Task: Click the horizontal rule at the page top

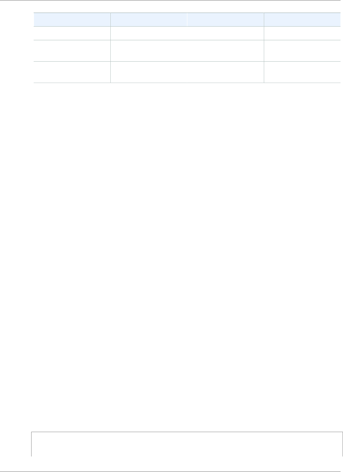Action: click(171, 0)
